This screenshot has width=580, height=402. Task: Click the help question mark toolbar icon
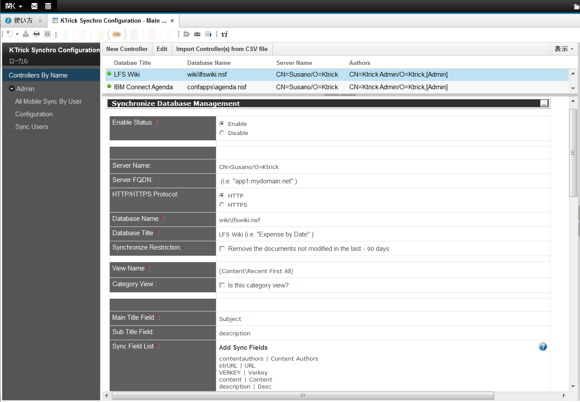point(47,34)
